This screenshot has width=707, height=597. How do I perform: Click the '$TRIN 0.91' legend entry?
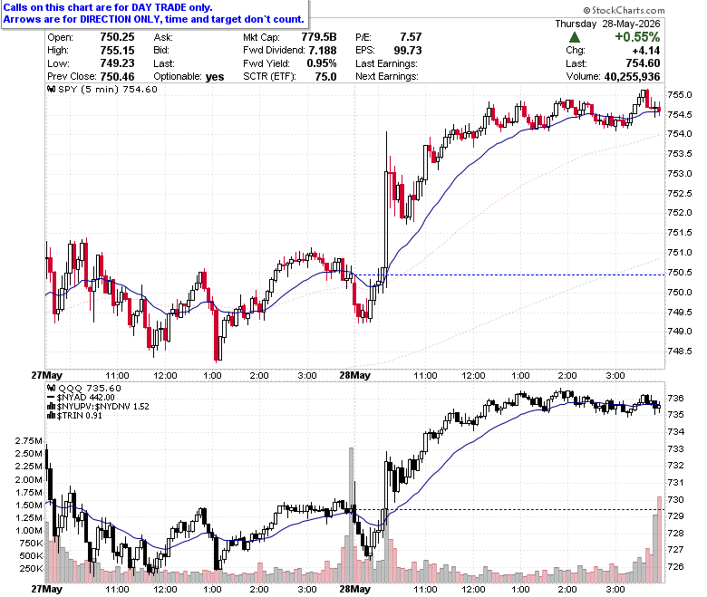pos(80,416)
